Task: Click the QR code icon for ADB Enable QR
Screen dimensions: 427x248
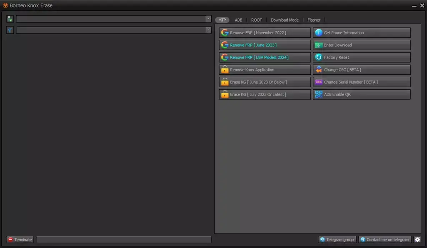Action: (319, 94)
